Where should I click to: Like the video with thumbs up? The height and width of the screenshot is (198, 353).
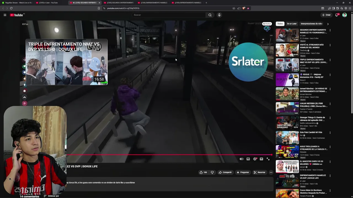tap(203, 172)
